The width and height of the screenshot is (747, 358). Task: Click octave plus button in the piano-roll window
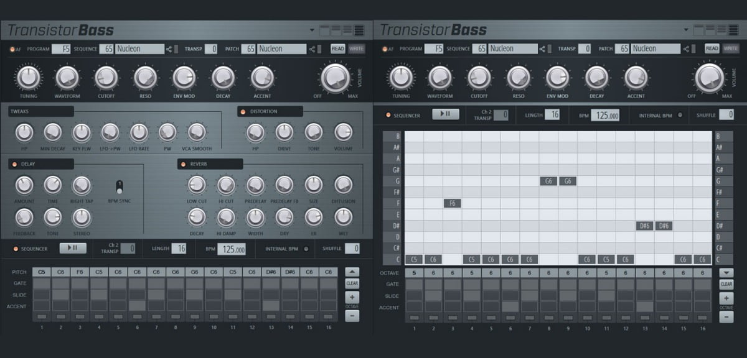[726, 298]
